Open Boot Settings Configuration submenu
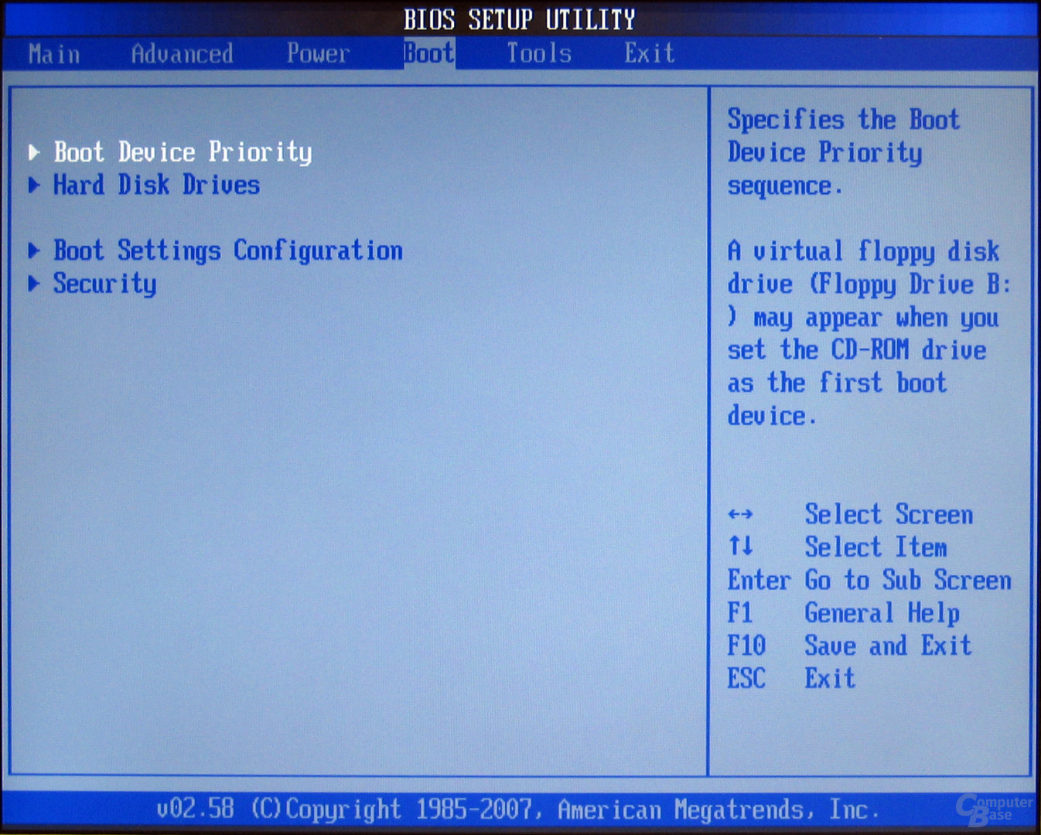 point(228,250)
